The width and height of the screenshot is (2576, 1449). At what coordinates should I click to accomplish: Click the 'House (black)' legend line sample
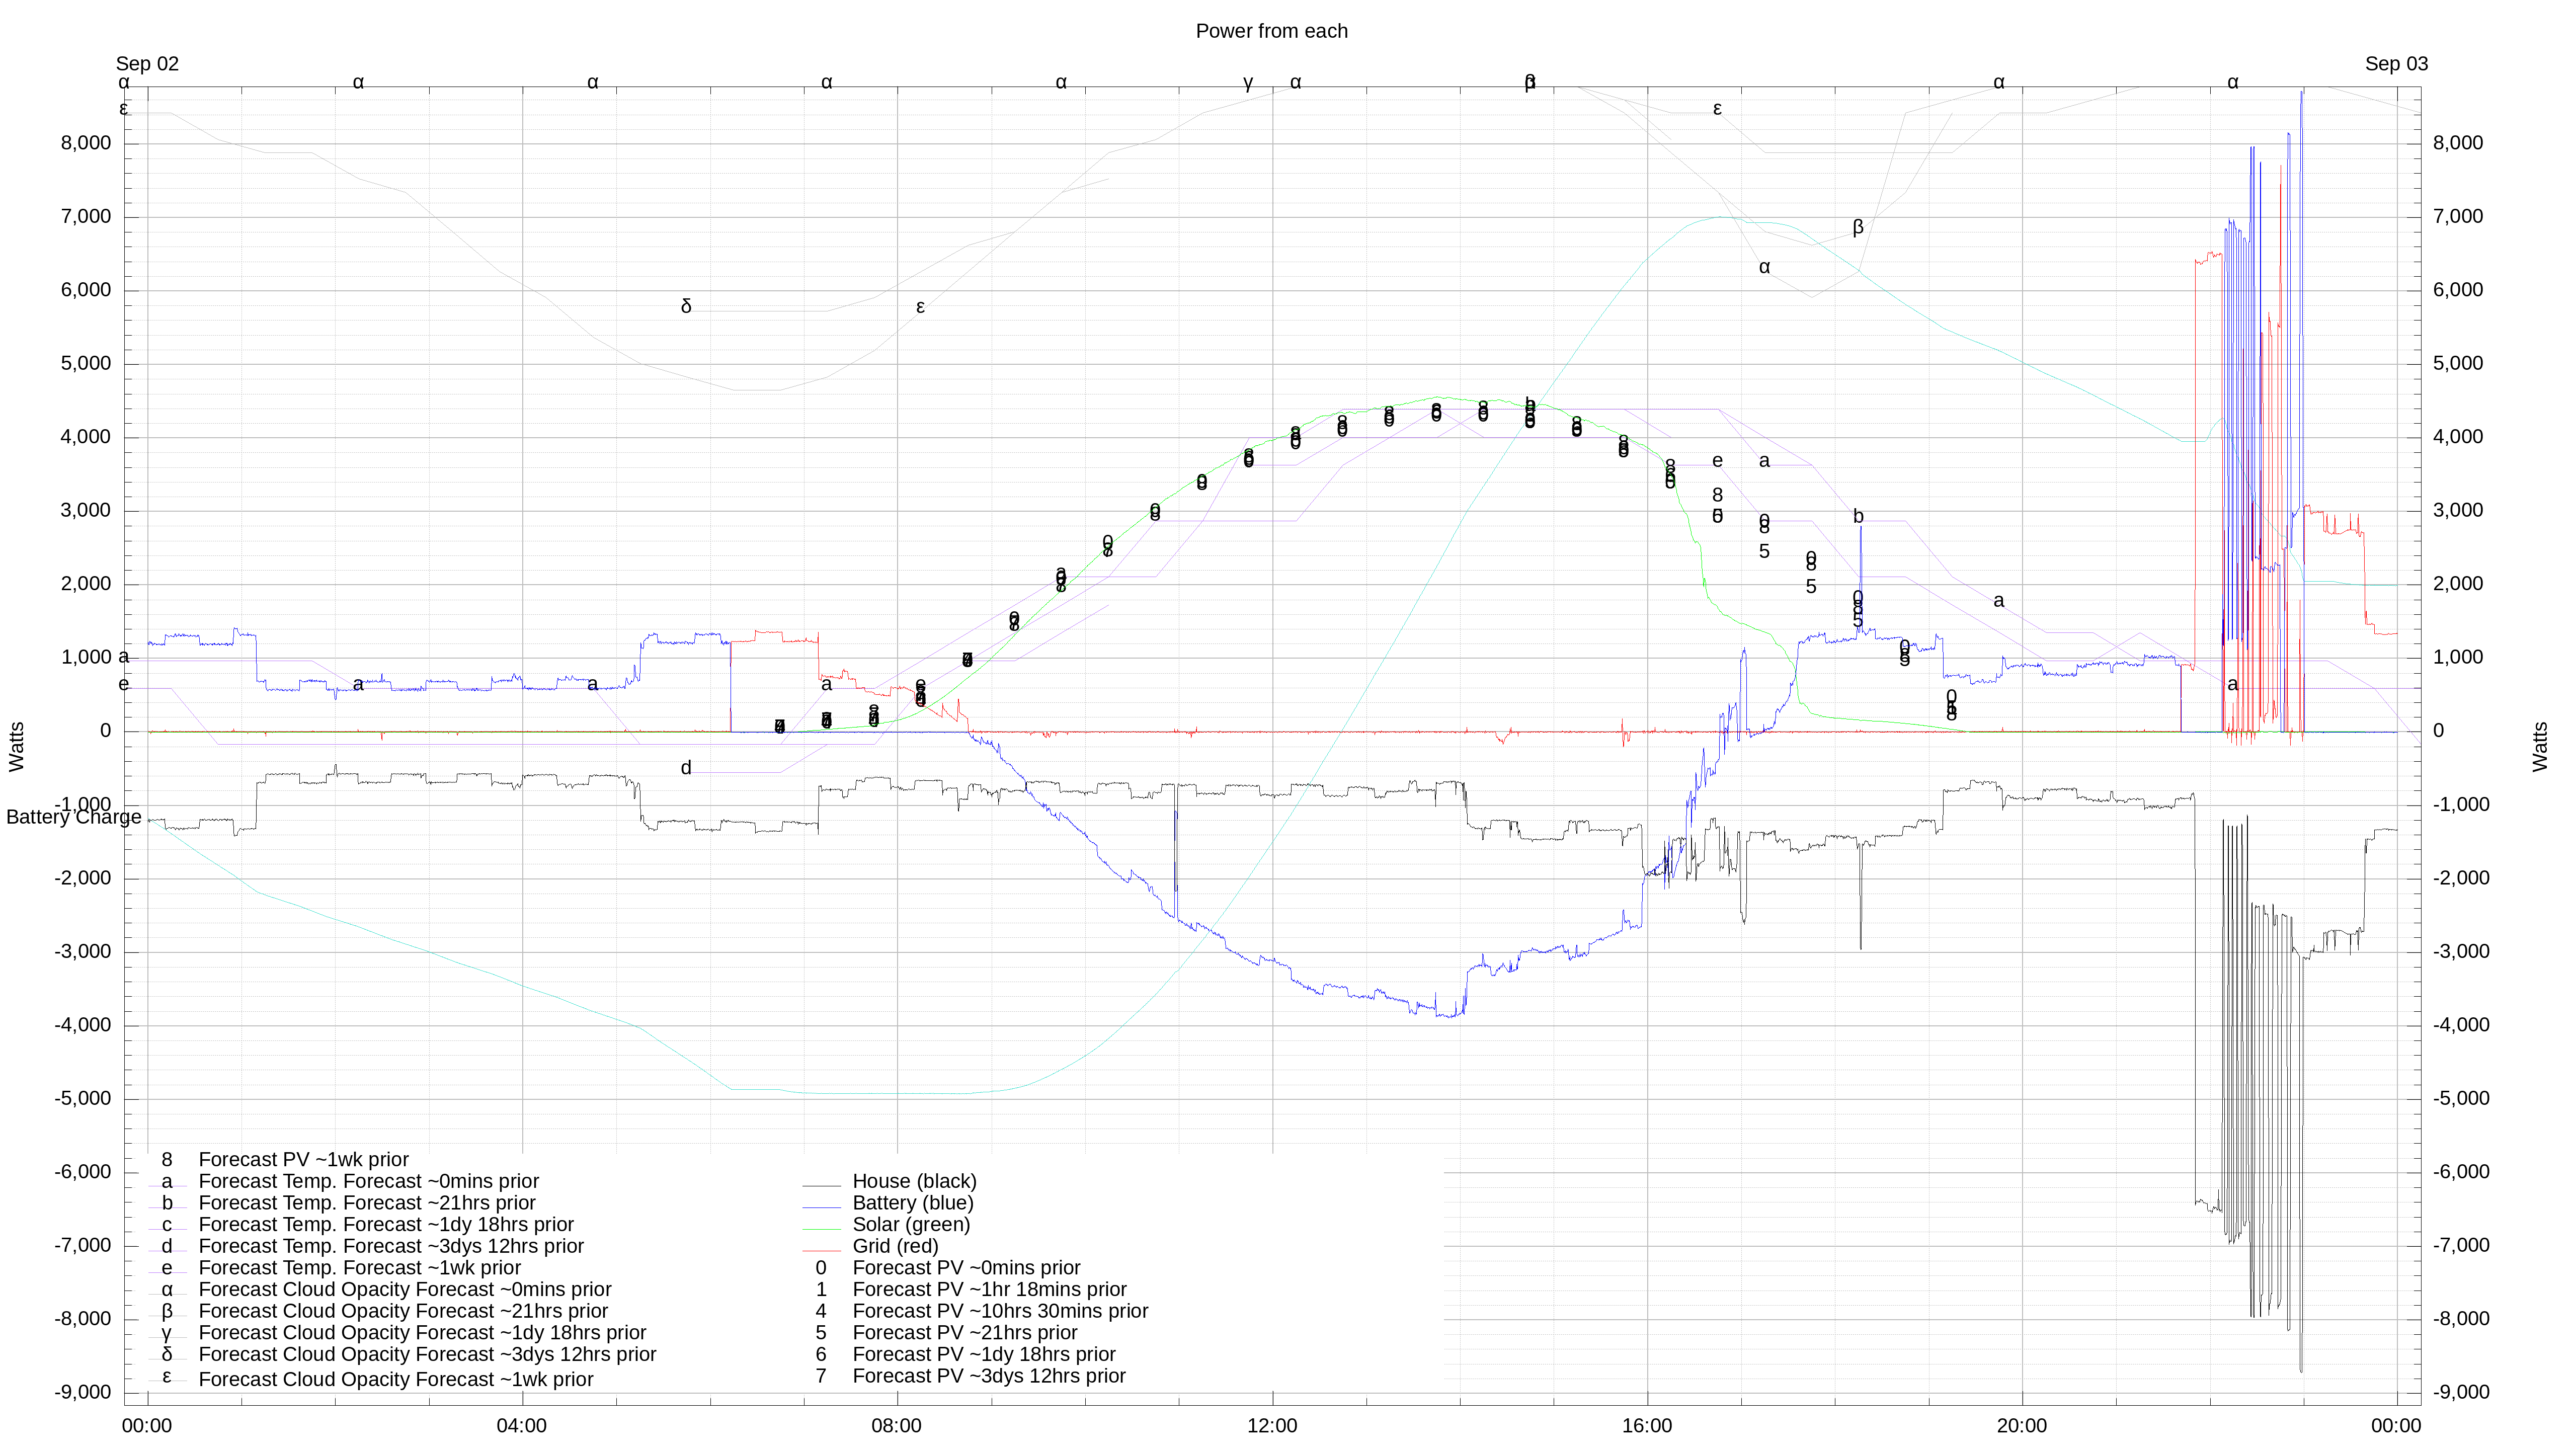tap(821, 1185)
